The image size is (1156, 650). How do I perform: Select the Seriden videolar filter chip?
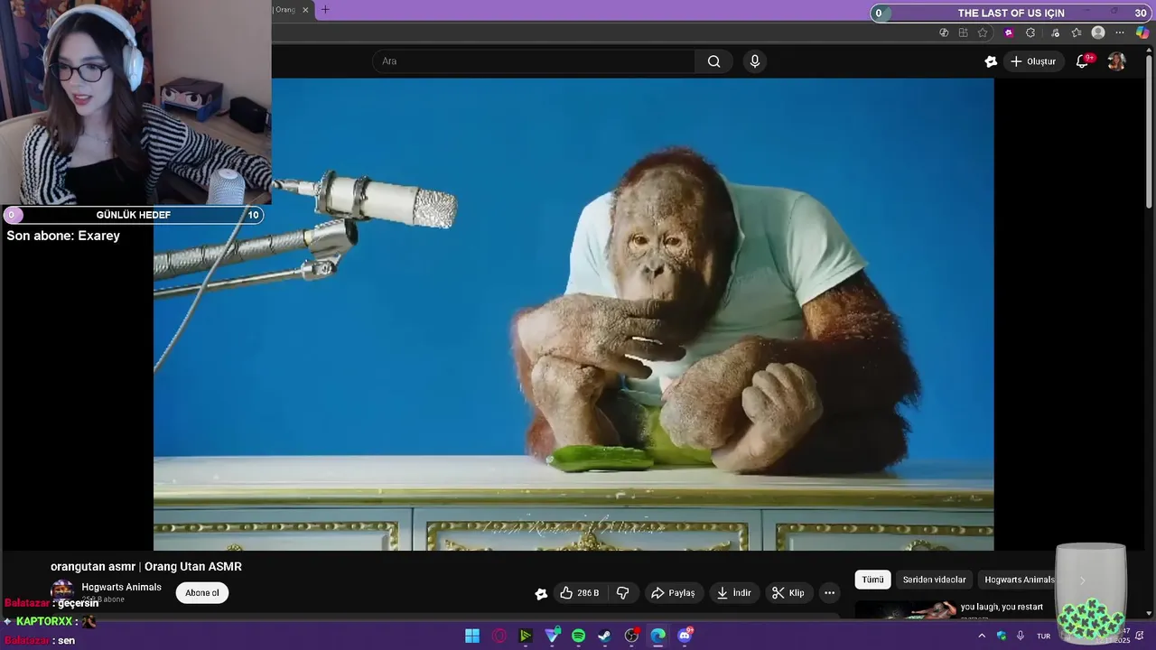tap(934, 580)
